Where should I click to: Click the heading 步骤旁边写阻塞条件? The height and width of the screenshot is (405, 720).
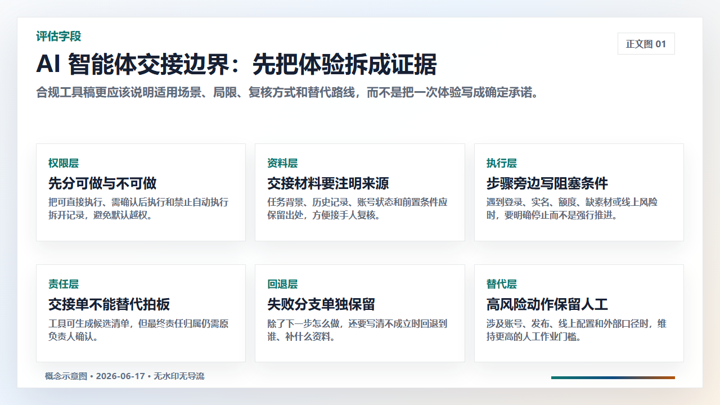click(x=547, y=183)
